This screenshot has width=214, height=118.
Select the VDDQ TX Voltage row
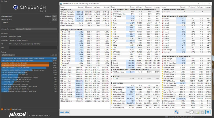[186, 81]
